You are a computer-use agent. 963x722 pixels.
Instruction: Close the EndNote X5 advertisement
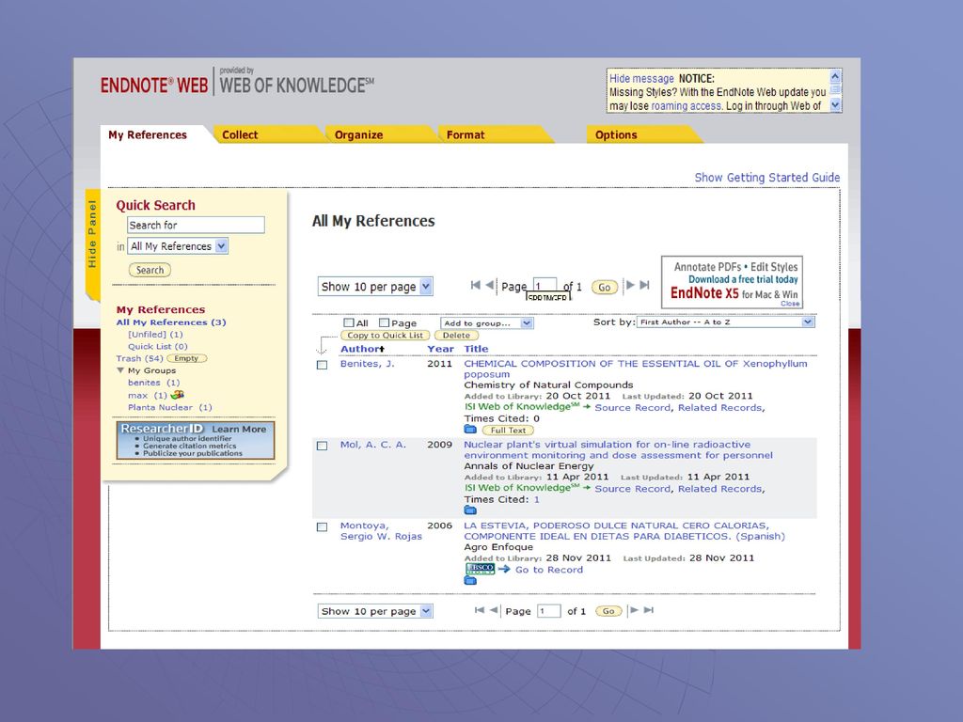[x=790, y=304]
